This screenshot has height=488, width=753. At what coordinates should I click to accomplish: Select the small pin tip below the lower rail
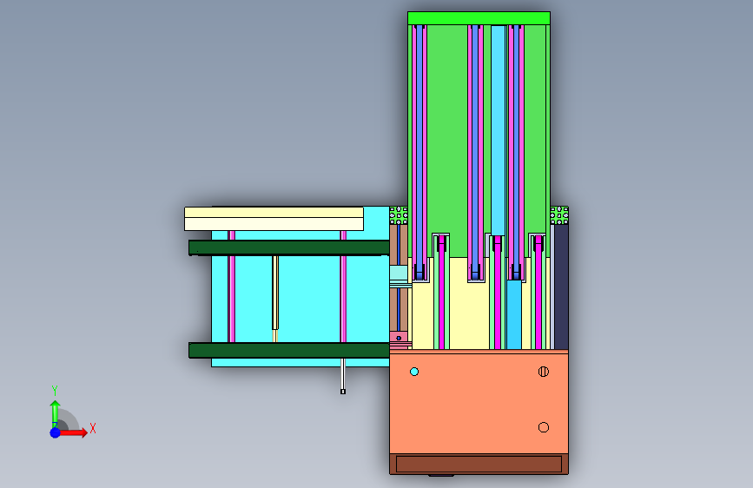pyautogui.click(x=343, y=392)
